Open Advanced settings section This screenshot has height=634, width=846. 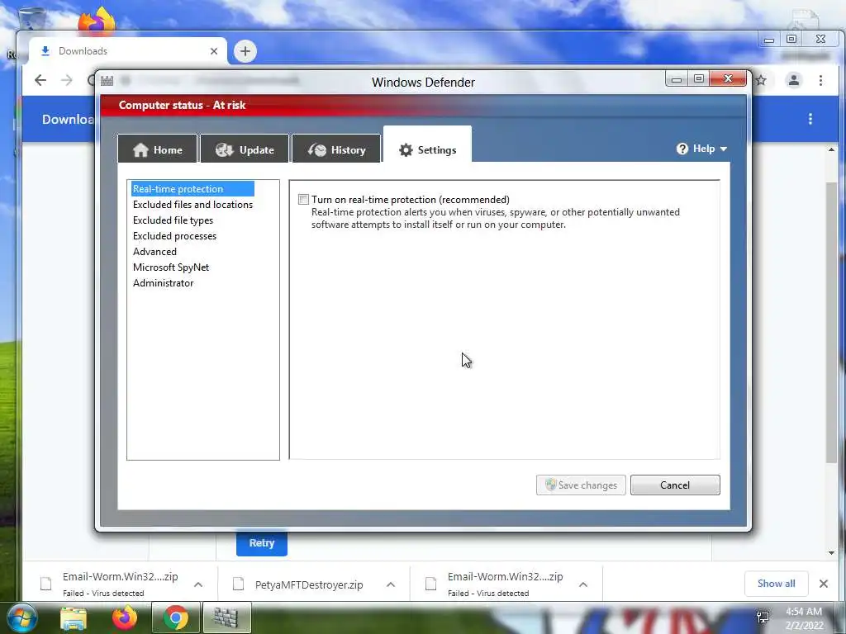point(154,251)
